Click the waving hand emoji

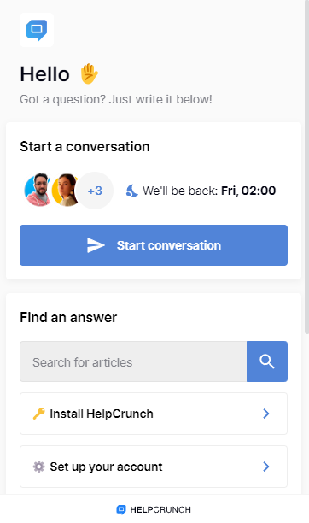tap(89, 74)
